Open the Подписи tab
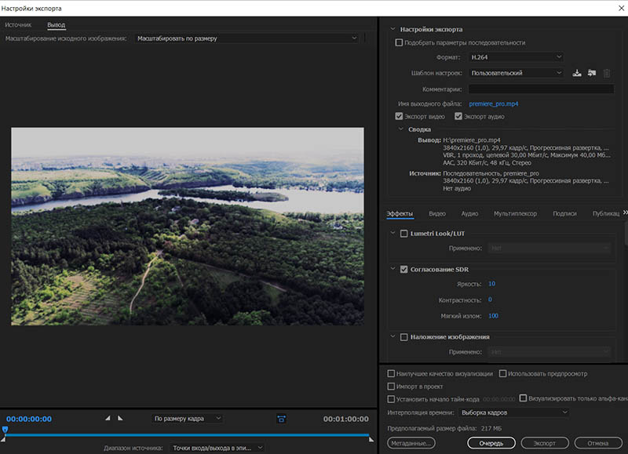Image resolution: width=628 pixels, height=454 pixels. click(x=564, y=213)
